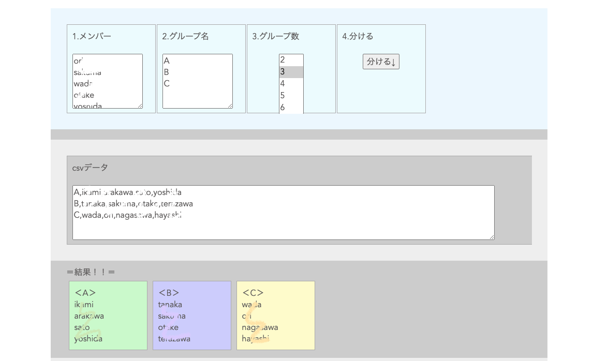Screen dimensions: 608x361
Task: Click 'hayashi' in group C card
Action: [256, 339]
